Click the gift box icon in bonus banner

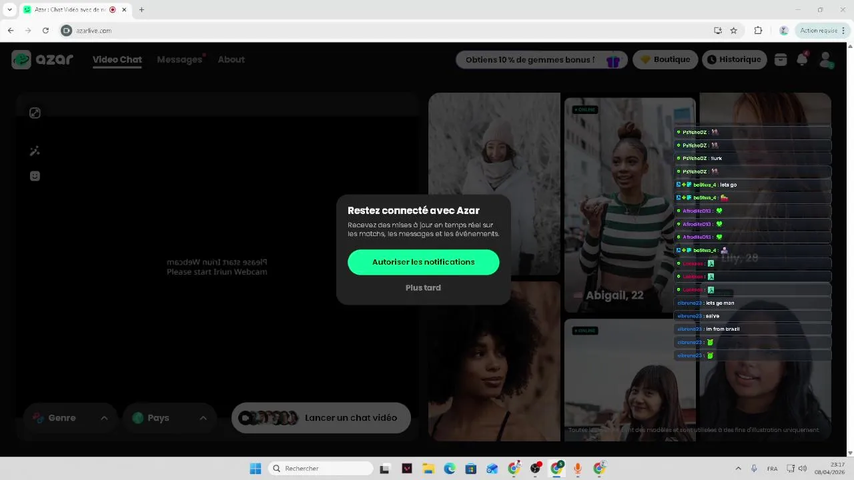tap(612, 61)
